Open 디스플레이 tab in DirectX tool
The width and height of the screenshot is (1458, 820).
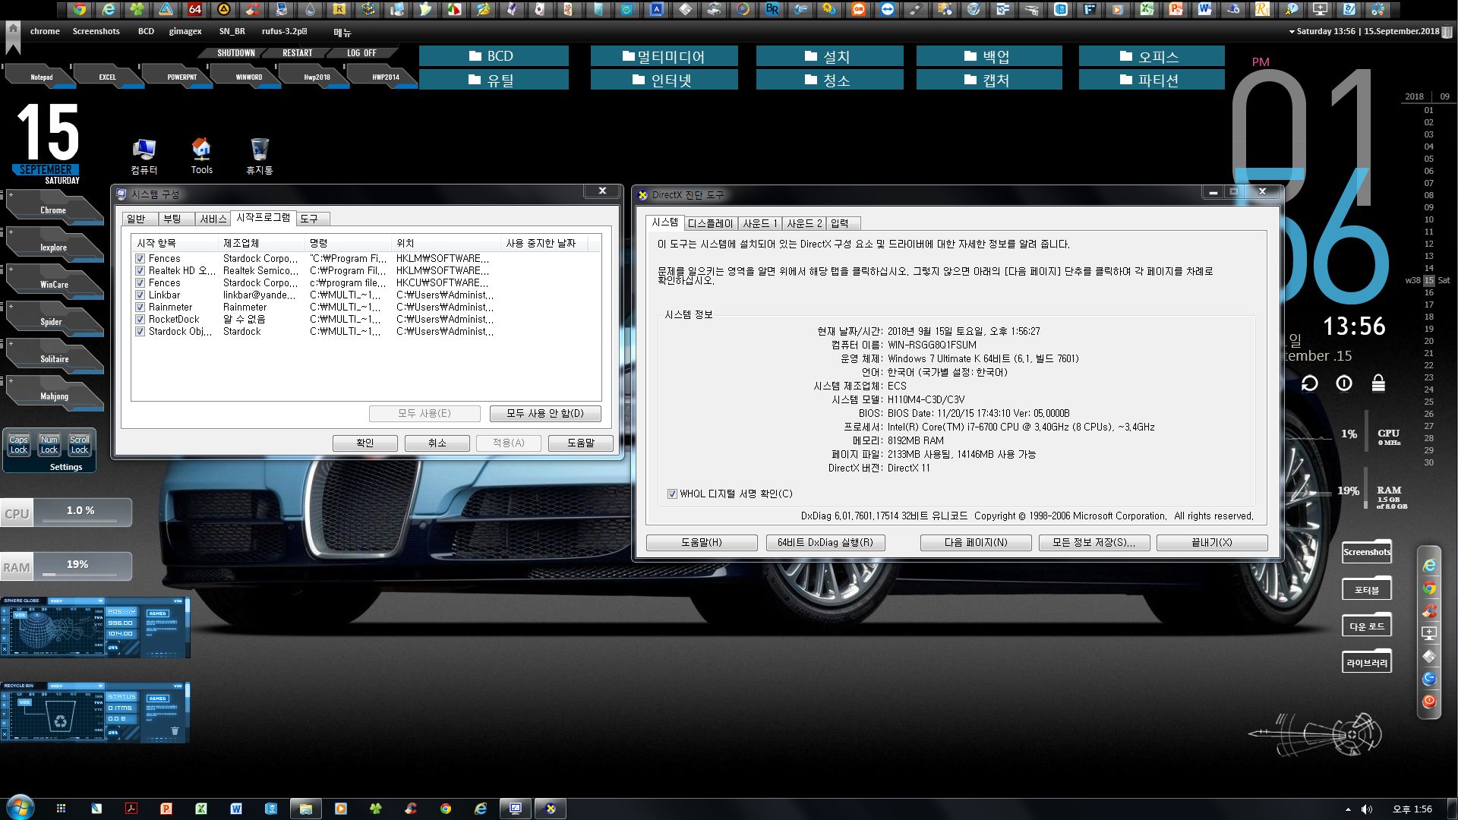(x=710, y=224)
